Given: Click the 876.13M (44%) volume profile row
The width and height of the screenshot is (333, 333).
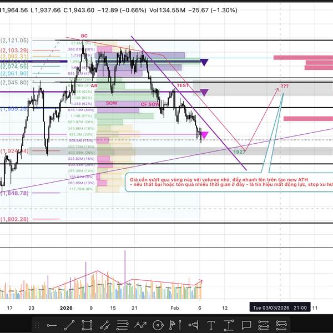Looking at the screenshot, I should 81,110.
